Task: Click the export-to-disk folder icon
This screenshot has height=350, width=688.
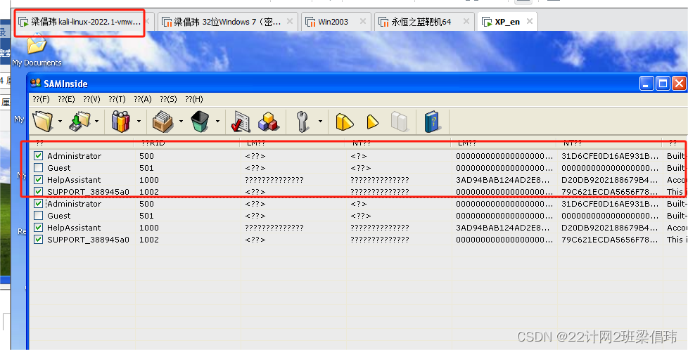Action: pyautogui.click(x=79, y=122)
